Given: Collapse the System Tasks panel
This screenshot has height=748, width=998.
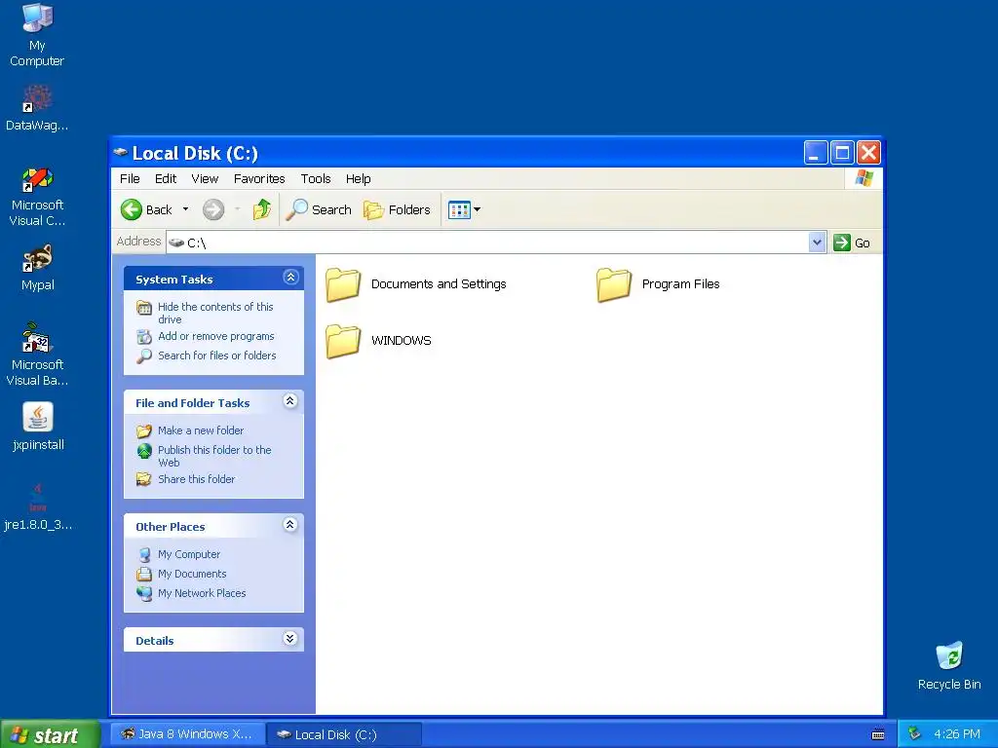Looking at the screenshot, I should tap(290, 278).
